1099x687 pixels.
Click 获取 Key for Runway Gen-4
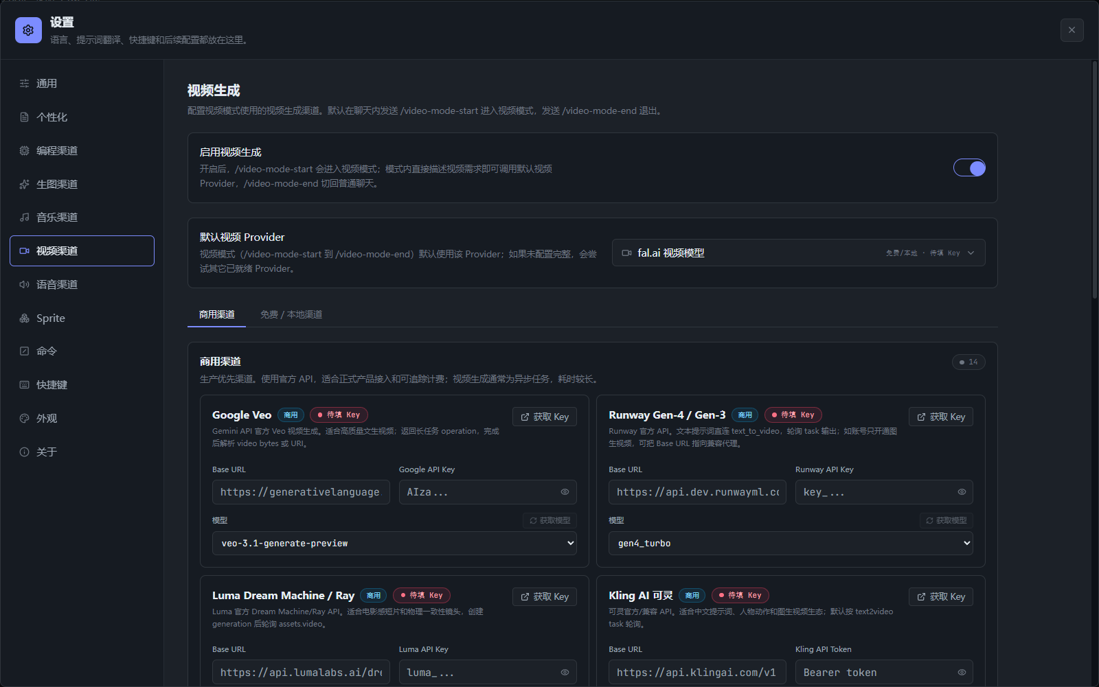[x=941, y=417]
